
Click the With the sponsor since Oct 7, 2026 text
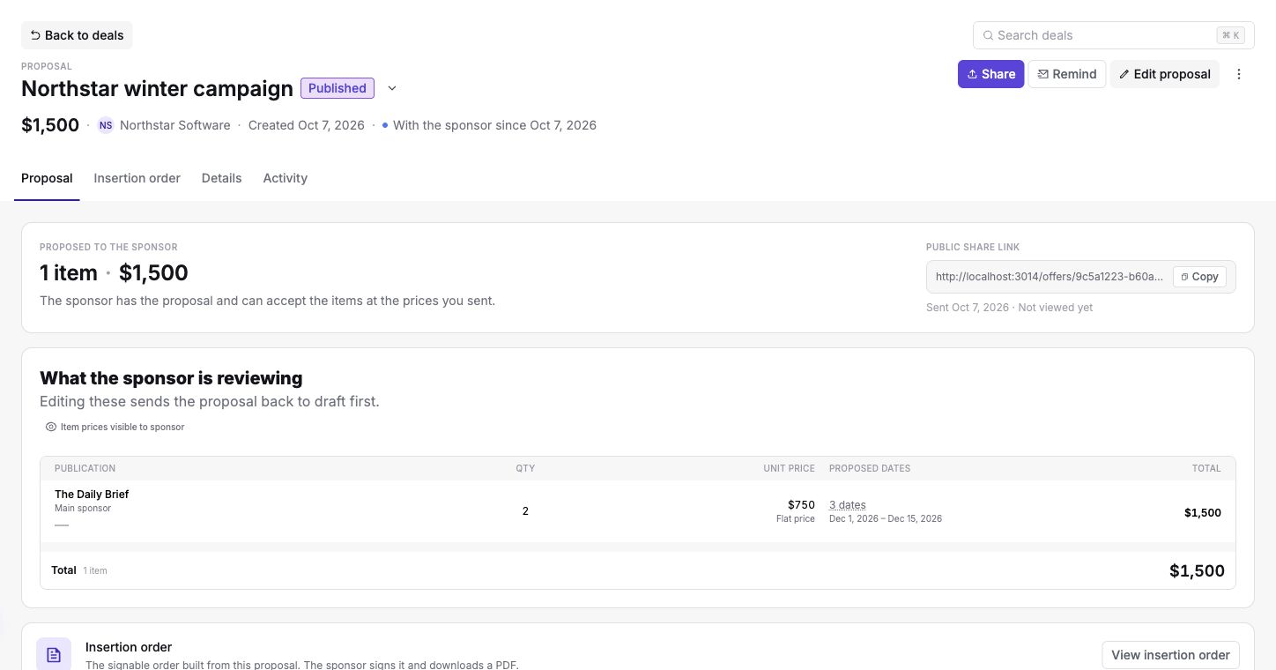[494, 125]
